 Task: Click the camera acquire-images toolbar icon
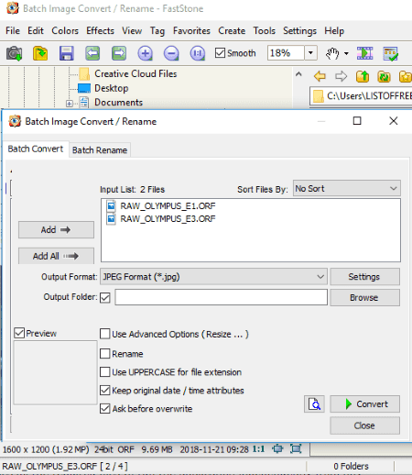14,53
